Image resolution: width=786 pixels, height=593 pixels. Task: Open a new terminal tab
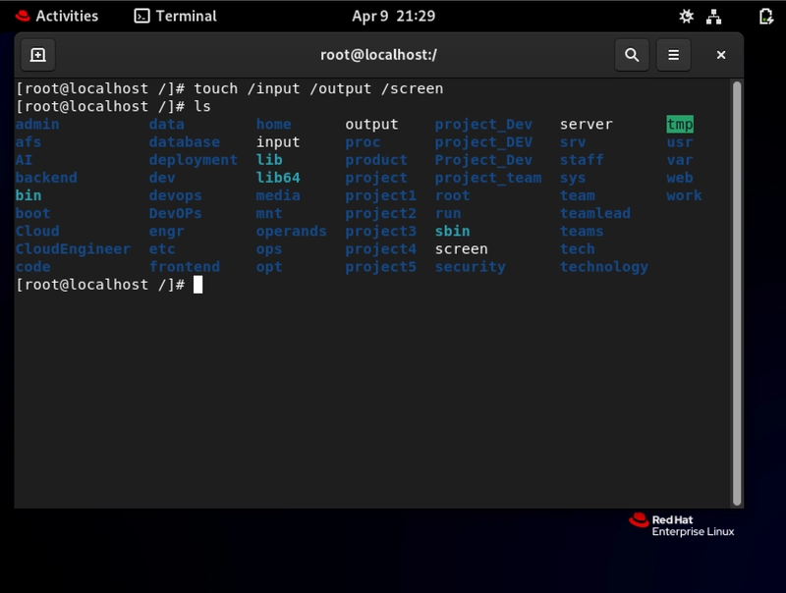[x=38, y=55]
